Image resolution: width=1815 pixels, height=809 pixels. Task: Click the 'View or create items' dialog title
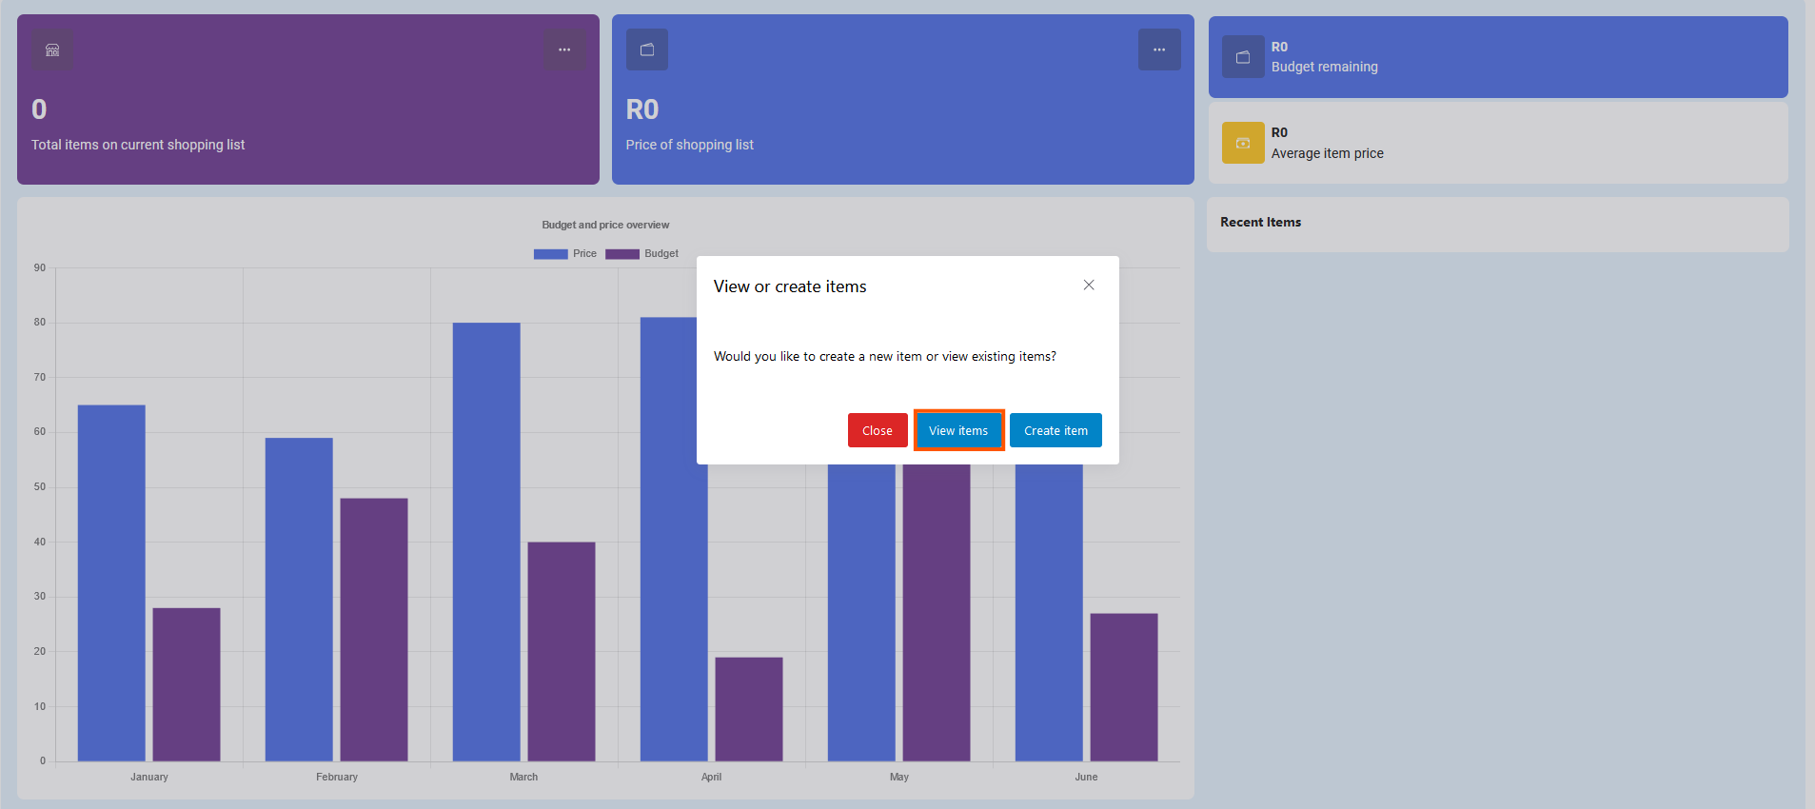790,286
